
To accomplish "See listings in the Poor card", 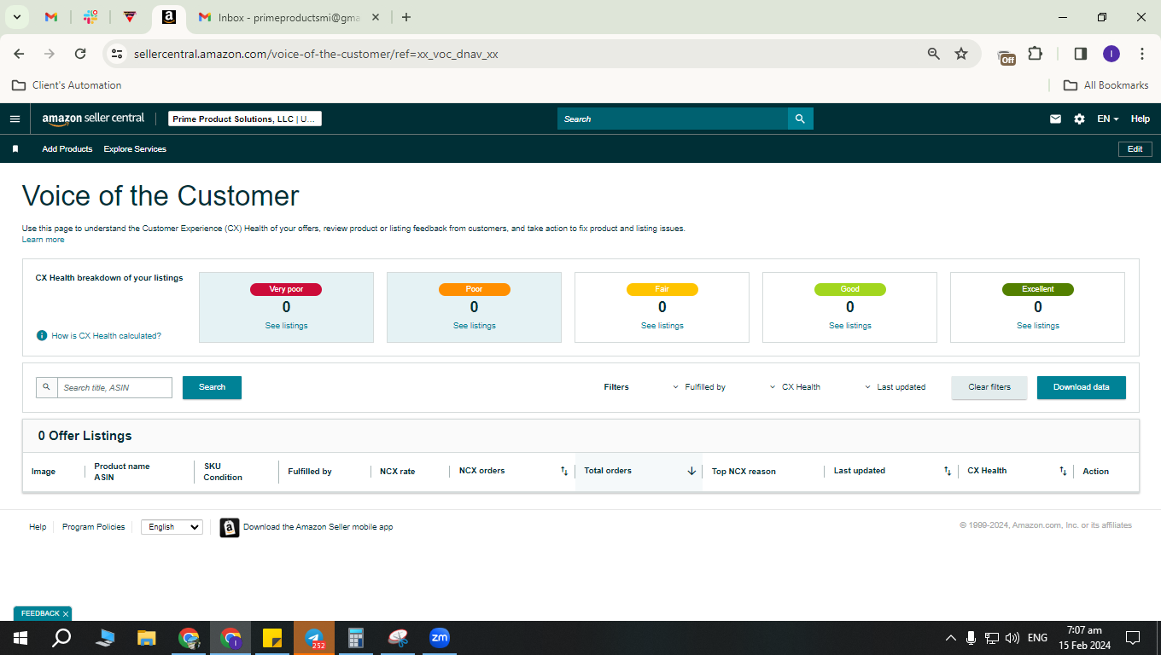I will [475, 326].
